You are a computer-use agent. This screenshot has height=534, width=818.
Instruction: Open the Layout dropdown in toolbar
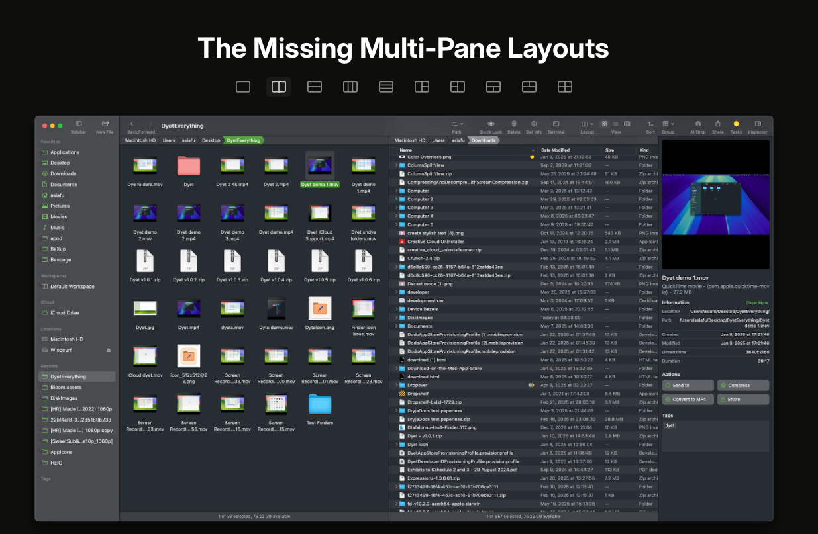(588, 124)
